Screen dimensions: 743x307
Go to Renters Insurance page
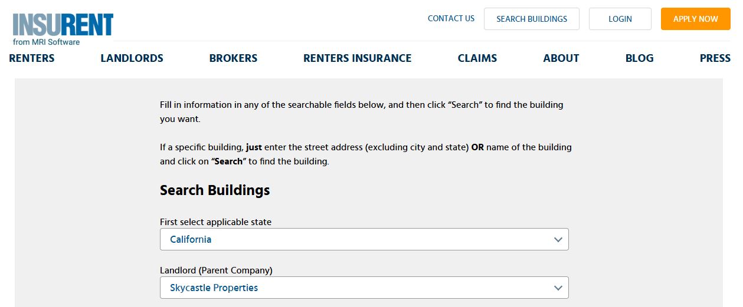pyautogui.click(x=357, y=58)
